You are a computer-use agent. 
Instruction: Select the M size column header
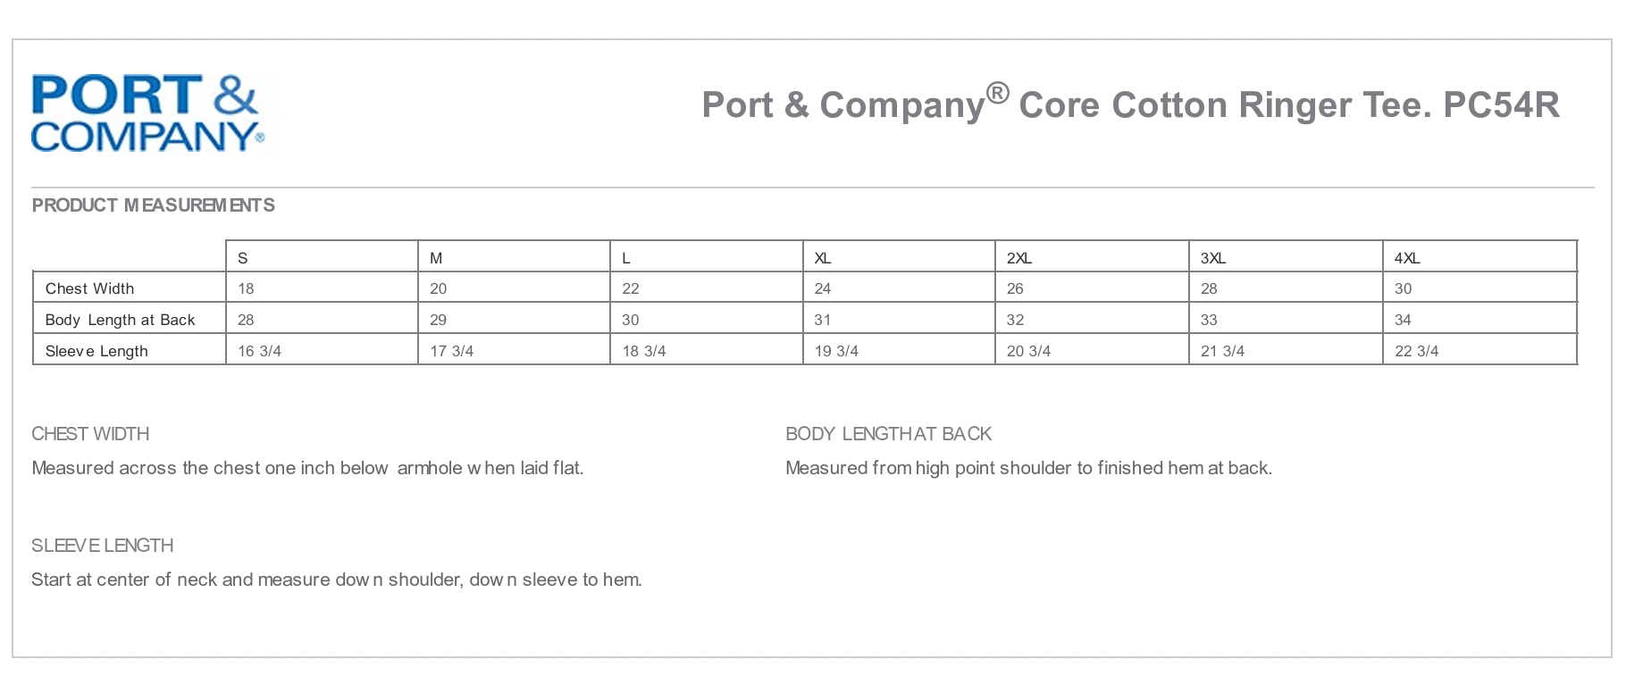point(436,258)
